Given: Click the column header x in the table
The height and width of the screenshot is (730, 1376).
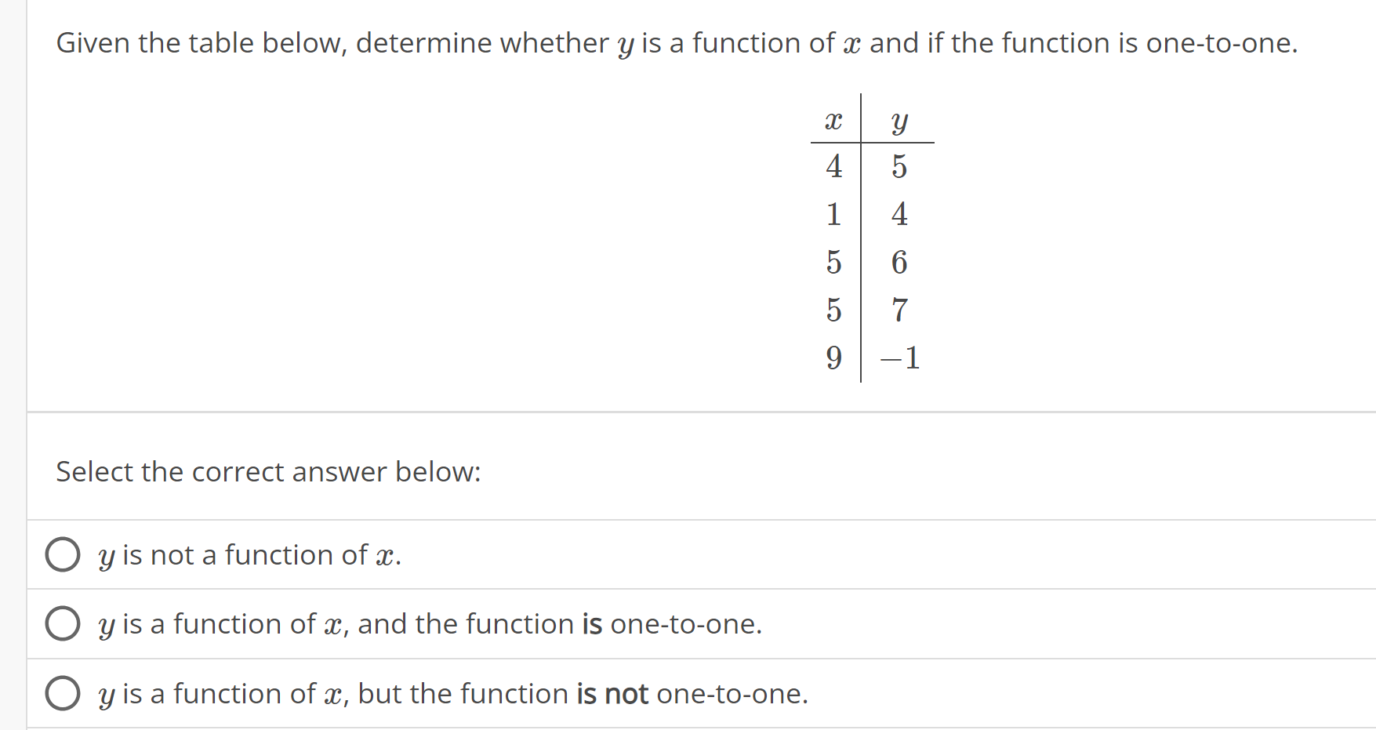Looking at the screenshot, I should tap(833, 119).
